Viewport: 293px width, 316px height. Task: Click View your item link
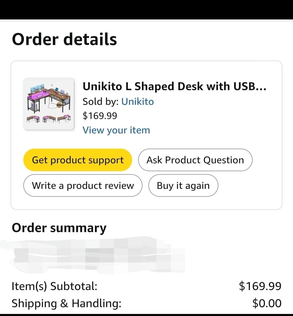[x=116, y=130]
